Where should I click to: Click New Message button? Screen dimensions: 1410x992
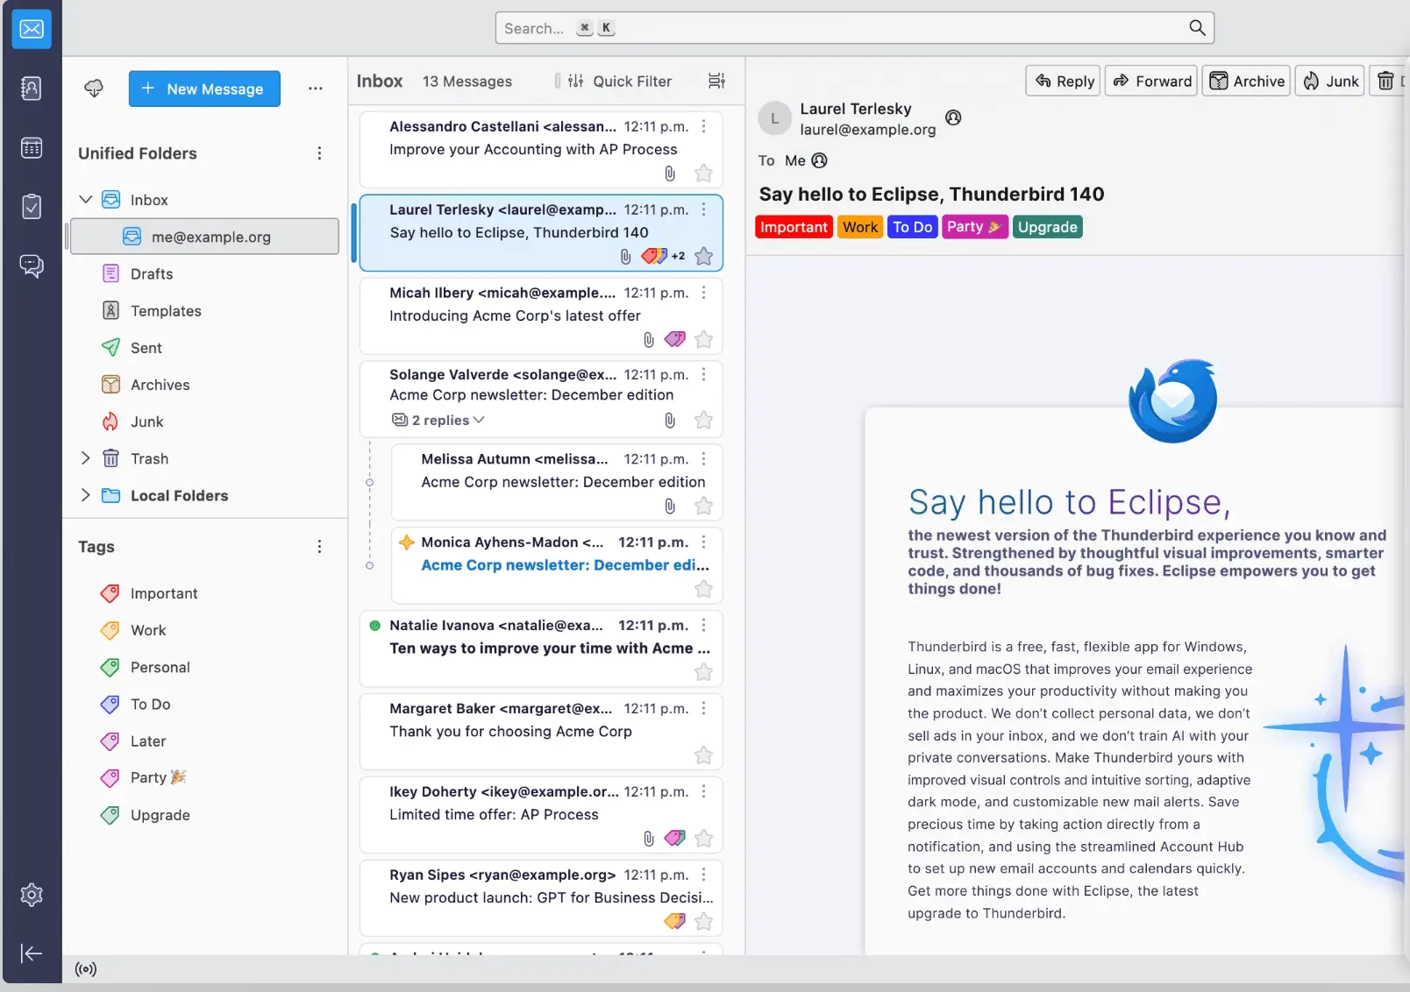[204, 89]
